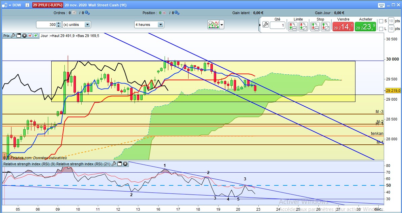Place a Limite order with line icon
This screenshot has height=213, width=402.
tap(293, 27)
